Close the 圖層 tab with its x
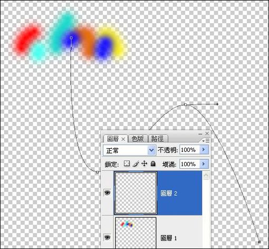 (x=123, y=139)
